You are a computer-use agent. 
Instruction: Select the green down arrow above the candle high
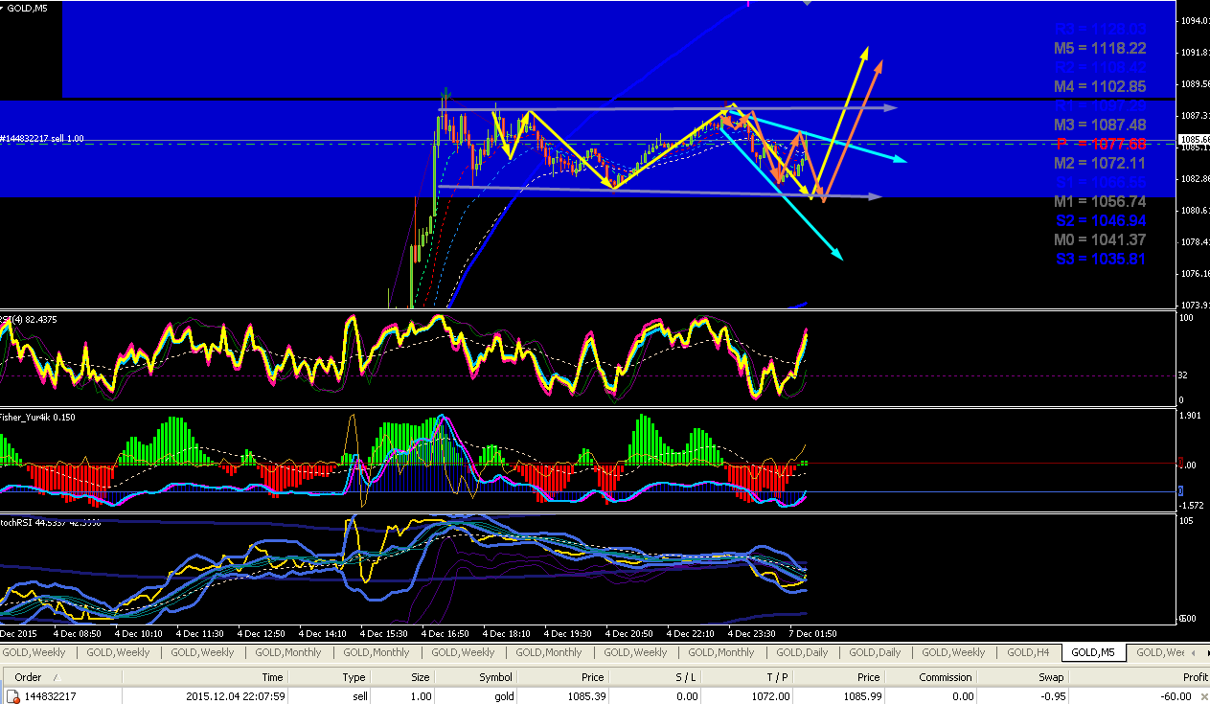pyautogui.click(x=445, y=94)
